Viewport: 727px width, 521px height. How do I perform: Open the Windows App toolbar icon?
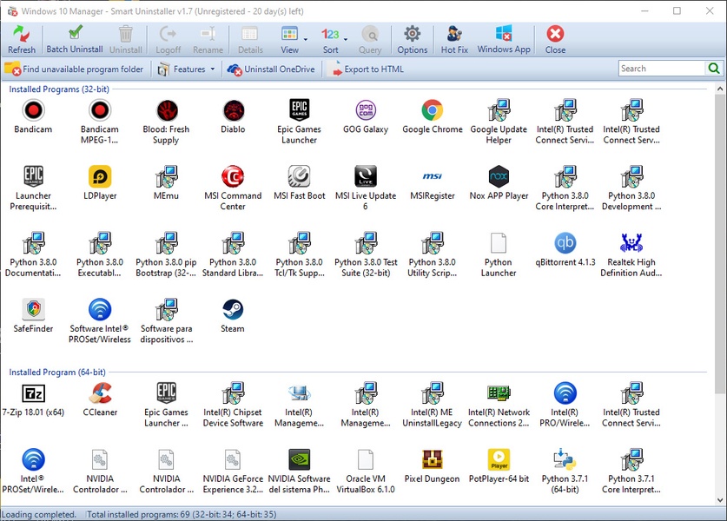click(504, 39)
